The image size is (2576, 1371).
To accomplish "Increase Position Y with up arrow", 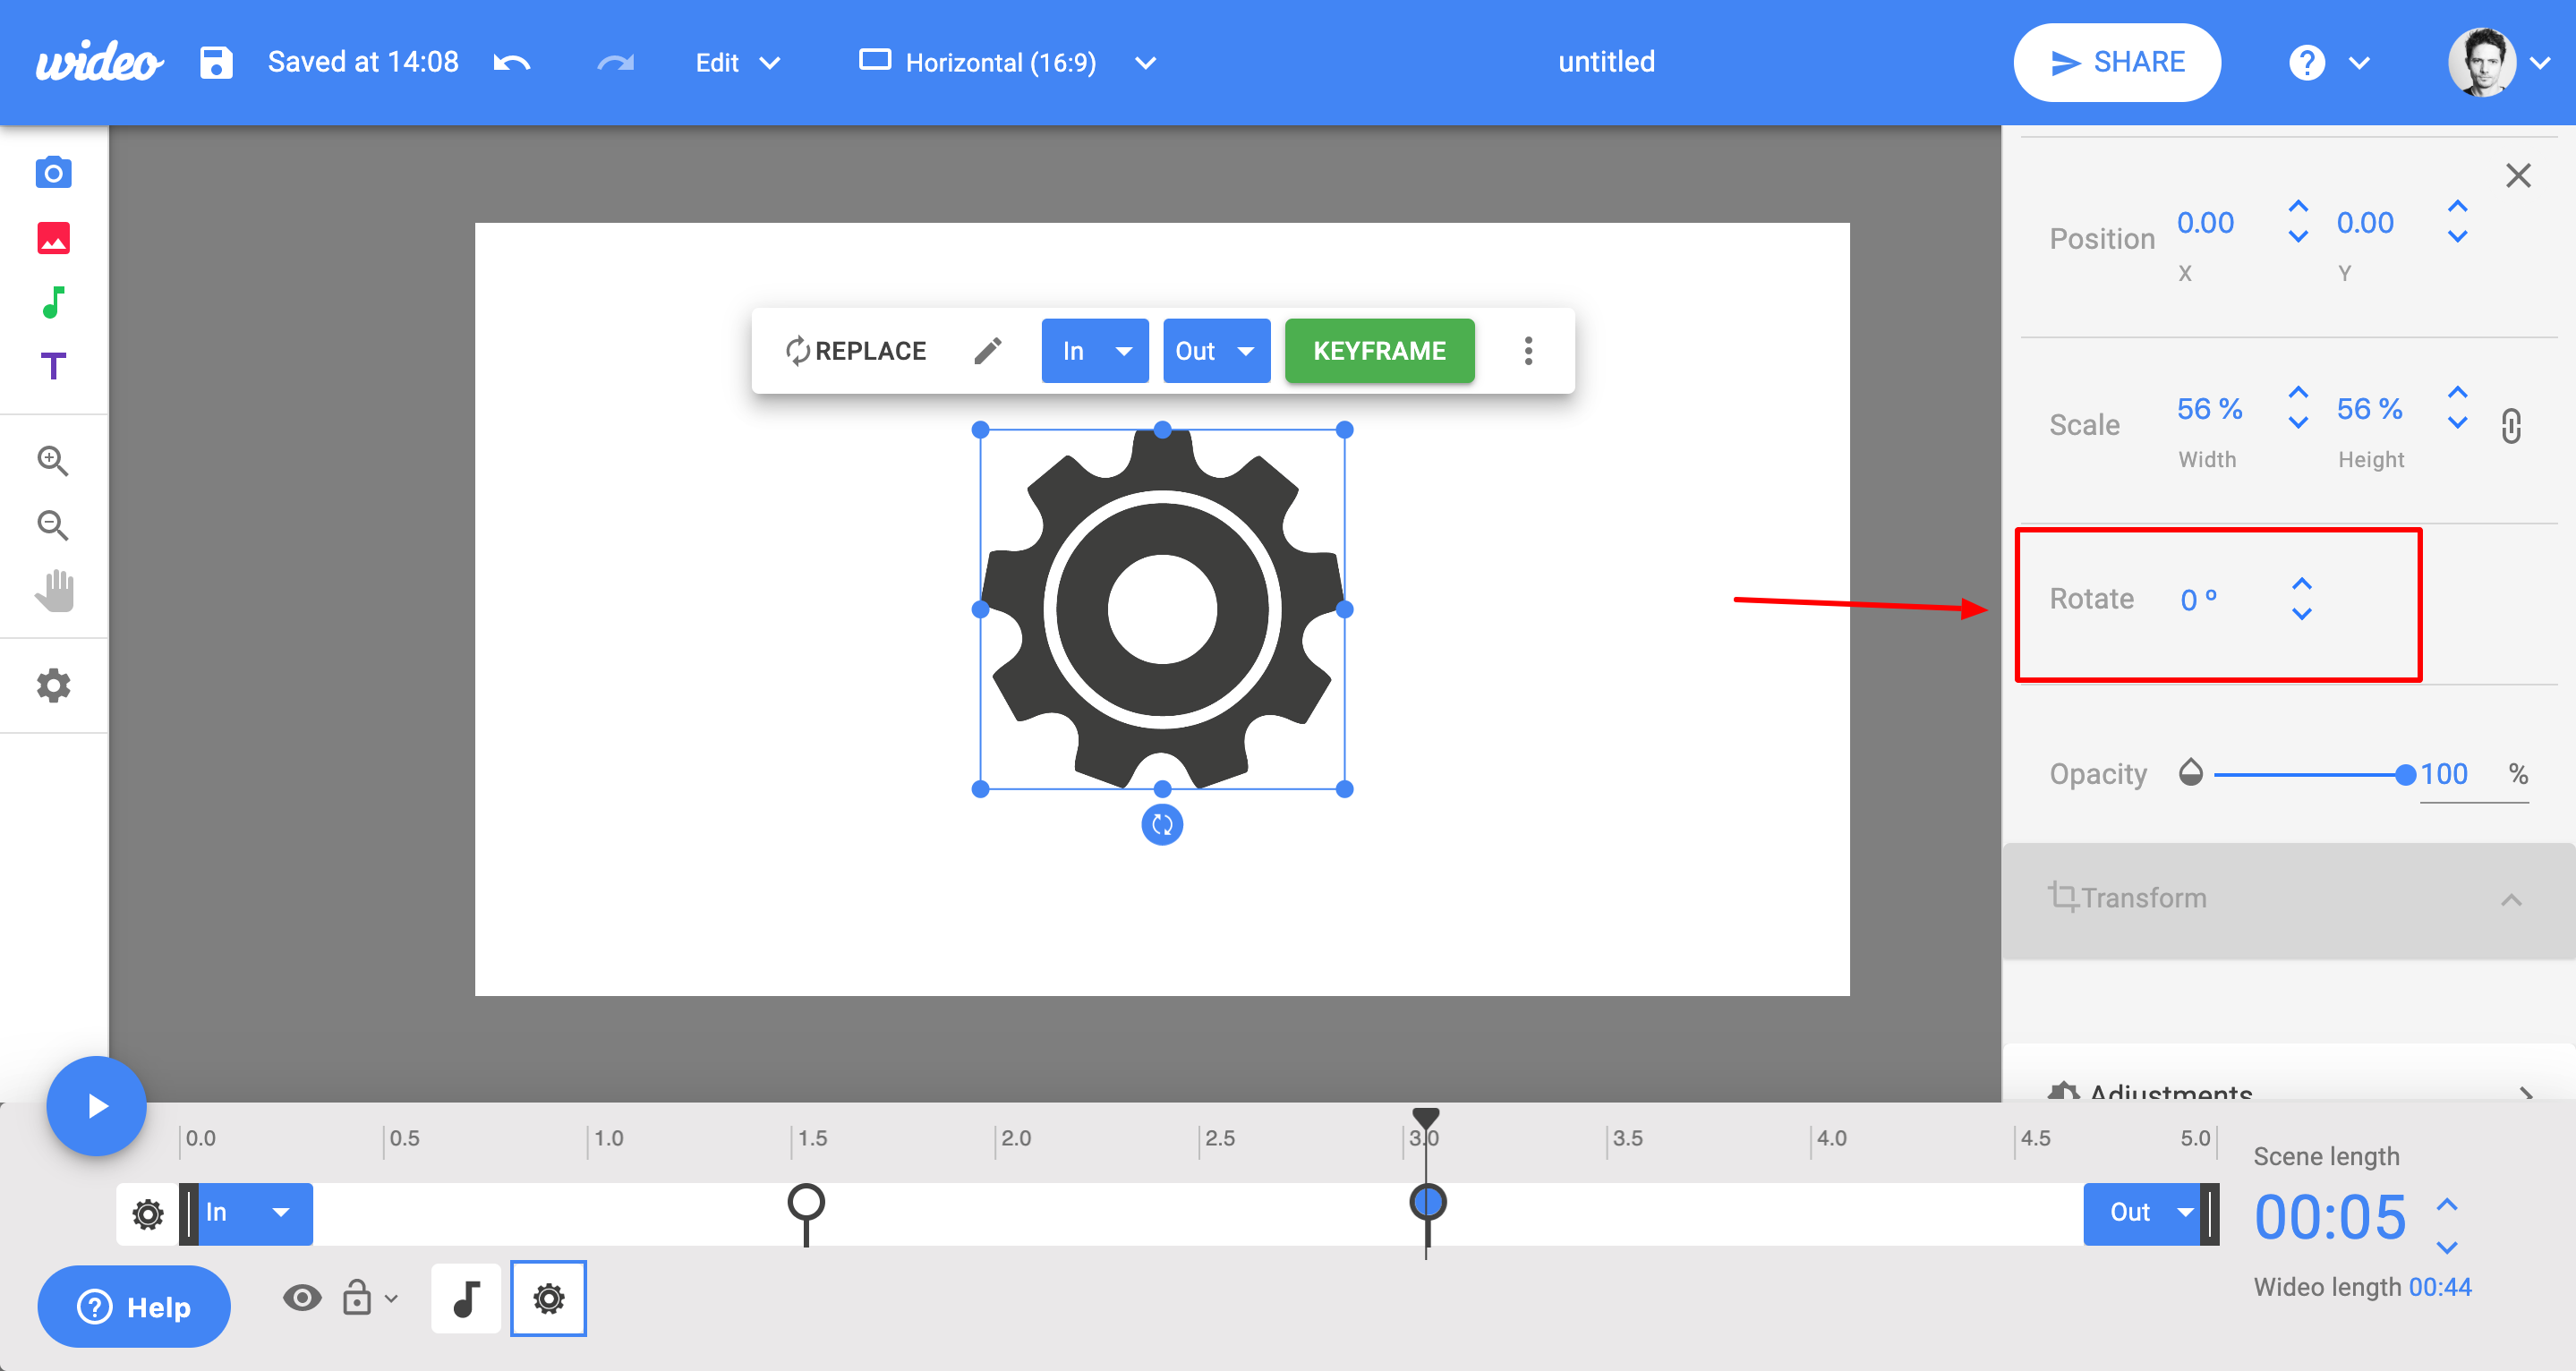I will (2457, 206).
